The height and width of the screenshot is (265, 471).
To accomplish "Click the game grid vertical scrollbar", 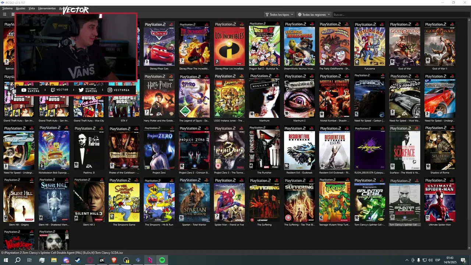I will pos(469,134).
